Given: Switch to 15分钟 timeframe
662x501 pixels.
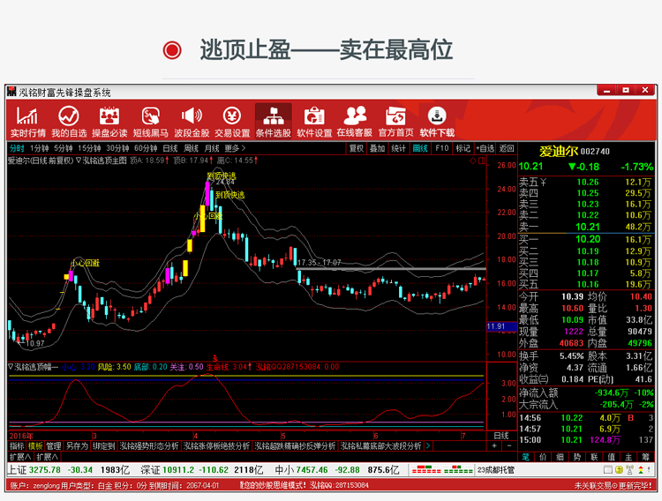Looking at the screenshot, I should tap(89, 148).
